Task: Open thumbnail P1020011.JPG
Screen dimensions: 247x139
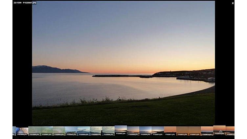Action: (x=170, y=131)
